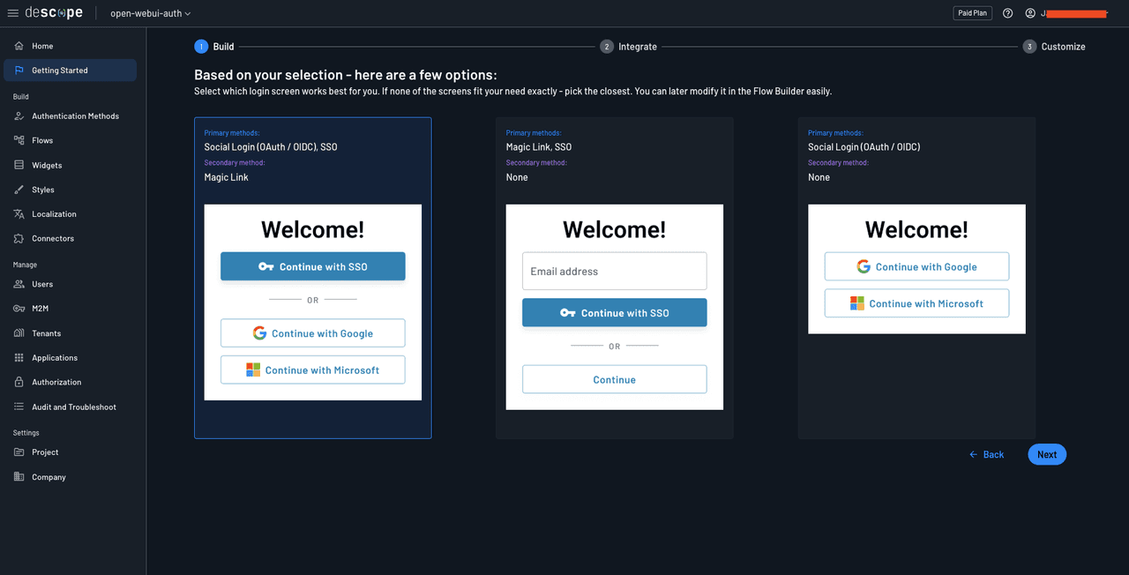Select the Social Login with Magic Link option
This screenshot has width=1129, height=575.
(x=312, y=276)
